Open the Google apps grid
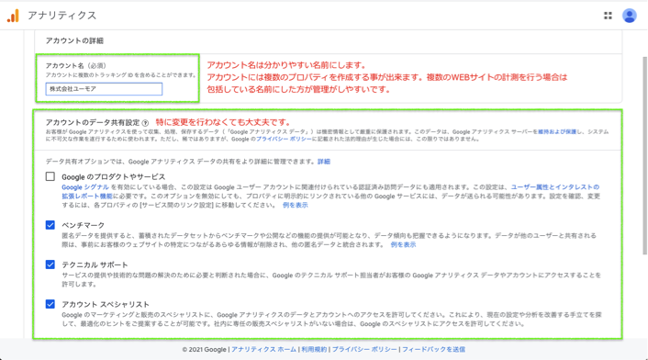 (x=608, y=16)
